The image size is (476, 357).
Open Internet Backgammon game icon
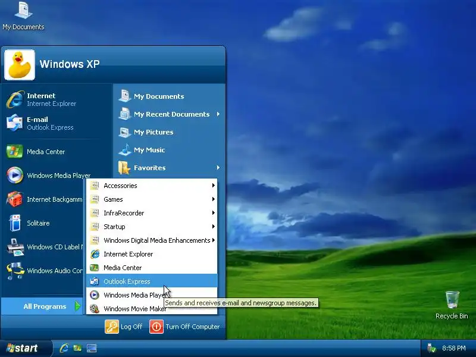14,199
